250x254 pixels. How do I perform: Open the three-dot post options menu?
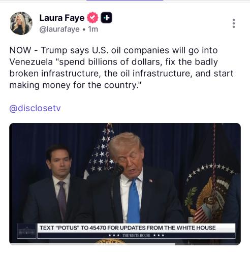click(x=234, y=23)
